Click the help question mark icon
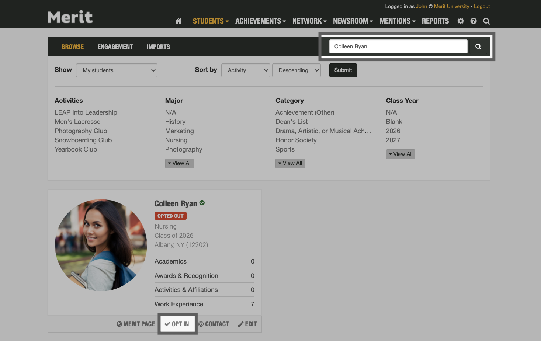Screen dimensions: 541x341 (473, 21)
